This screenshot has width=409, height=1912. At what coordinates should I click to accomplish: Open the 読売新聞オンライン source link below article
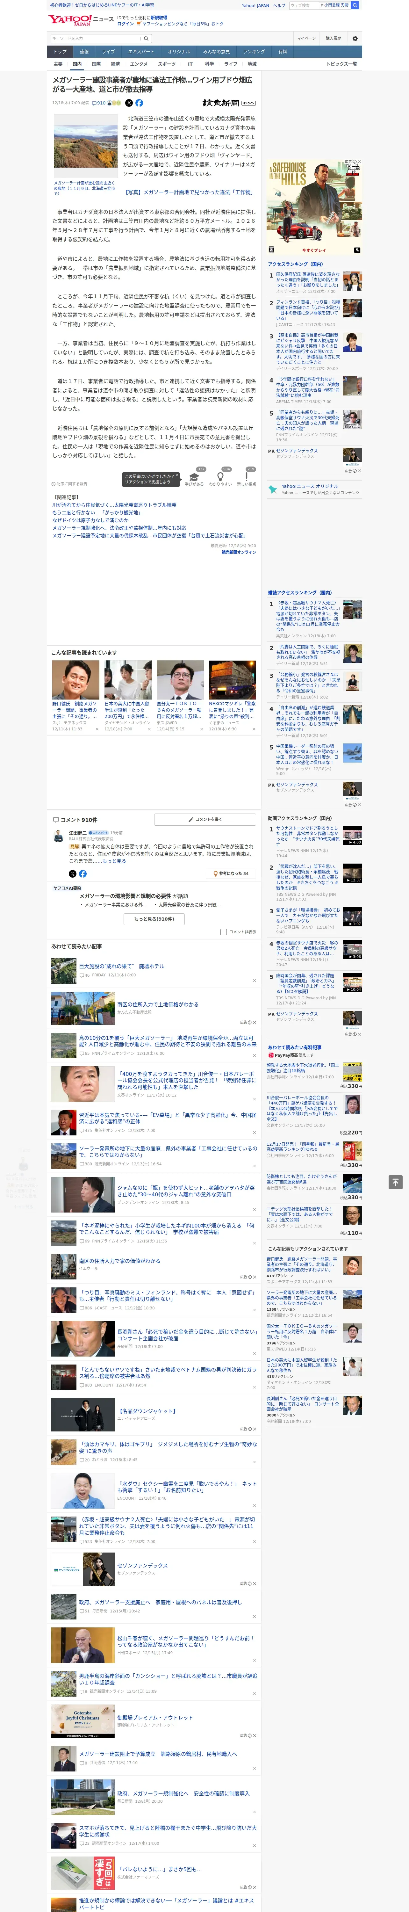coord(238,552)
